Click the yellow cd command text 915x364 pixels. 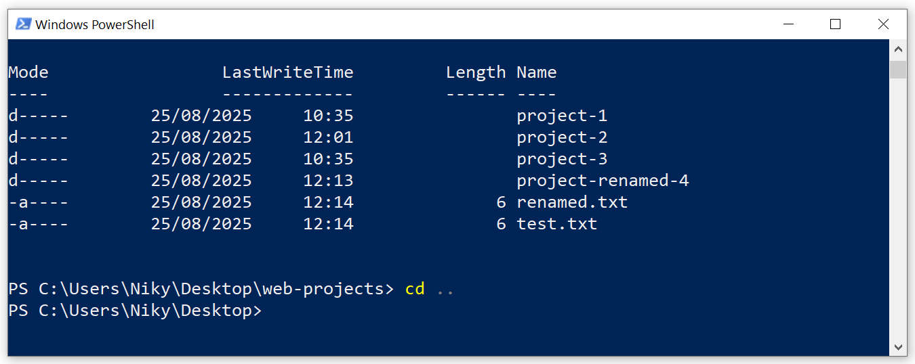click(415, 289)
